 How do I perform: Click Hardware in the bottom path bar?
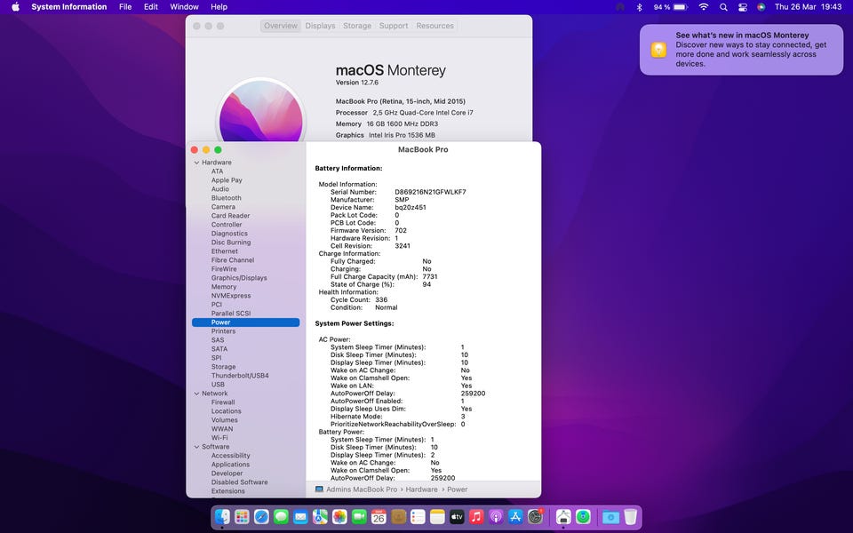(422, 489)
